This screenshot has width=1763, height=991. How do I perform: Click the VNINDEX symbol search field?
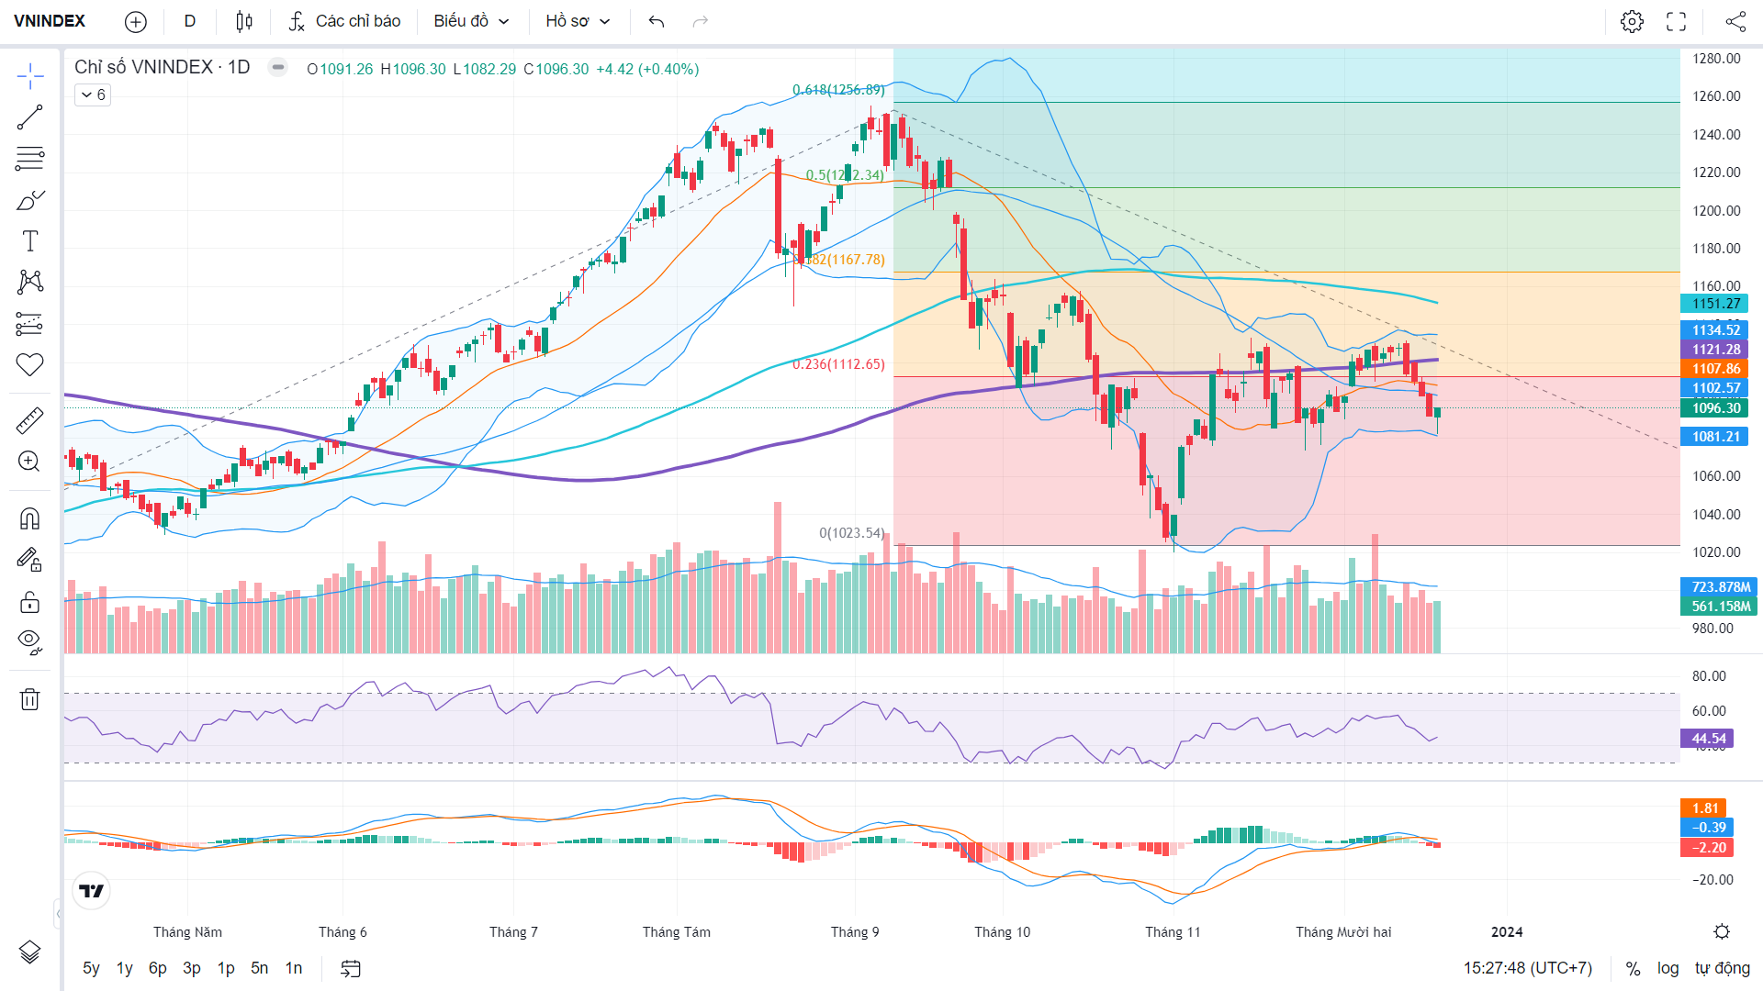click(x=50, y=21)
